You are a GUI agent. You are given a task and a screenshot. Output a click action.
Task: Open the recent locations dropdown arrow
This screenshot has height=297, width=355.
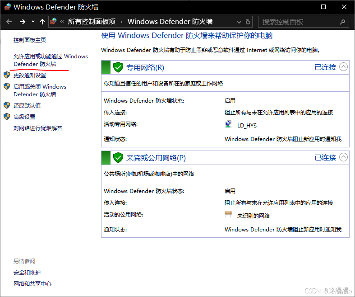[33, 22]
